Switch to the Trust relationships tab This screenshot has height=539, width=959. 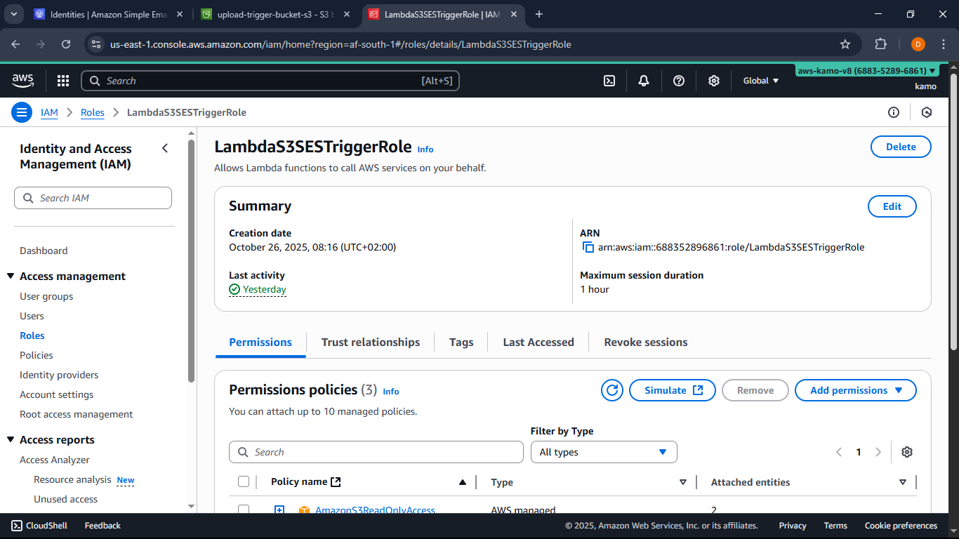pos(370,342)
